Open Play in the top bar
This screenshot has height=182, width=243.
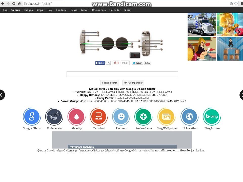(x=49, y=10)
